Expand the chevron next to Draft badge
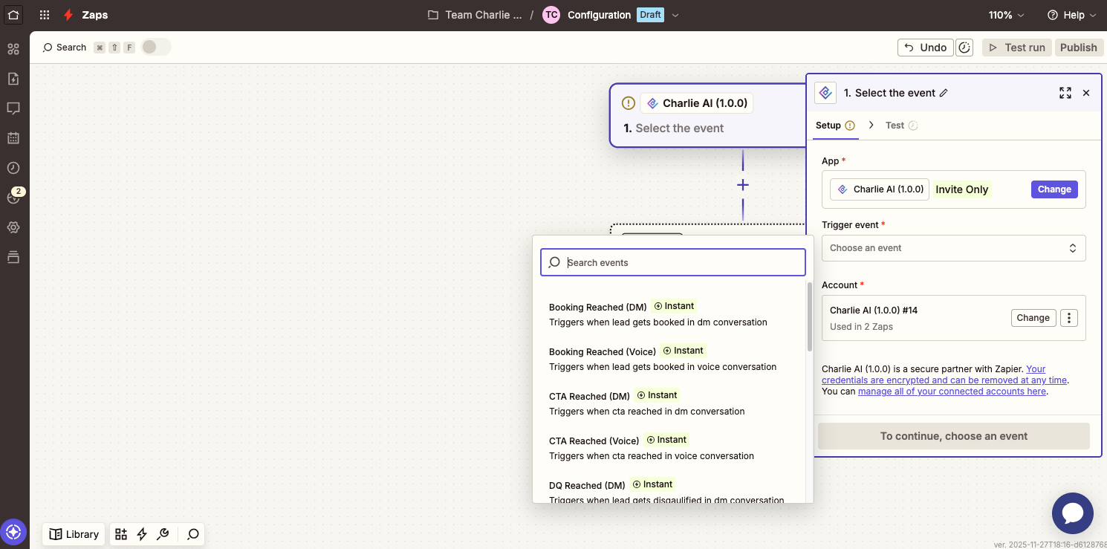The image size is (1107, 549). 675,15
